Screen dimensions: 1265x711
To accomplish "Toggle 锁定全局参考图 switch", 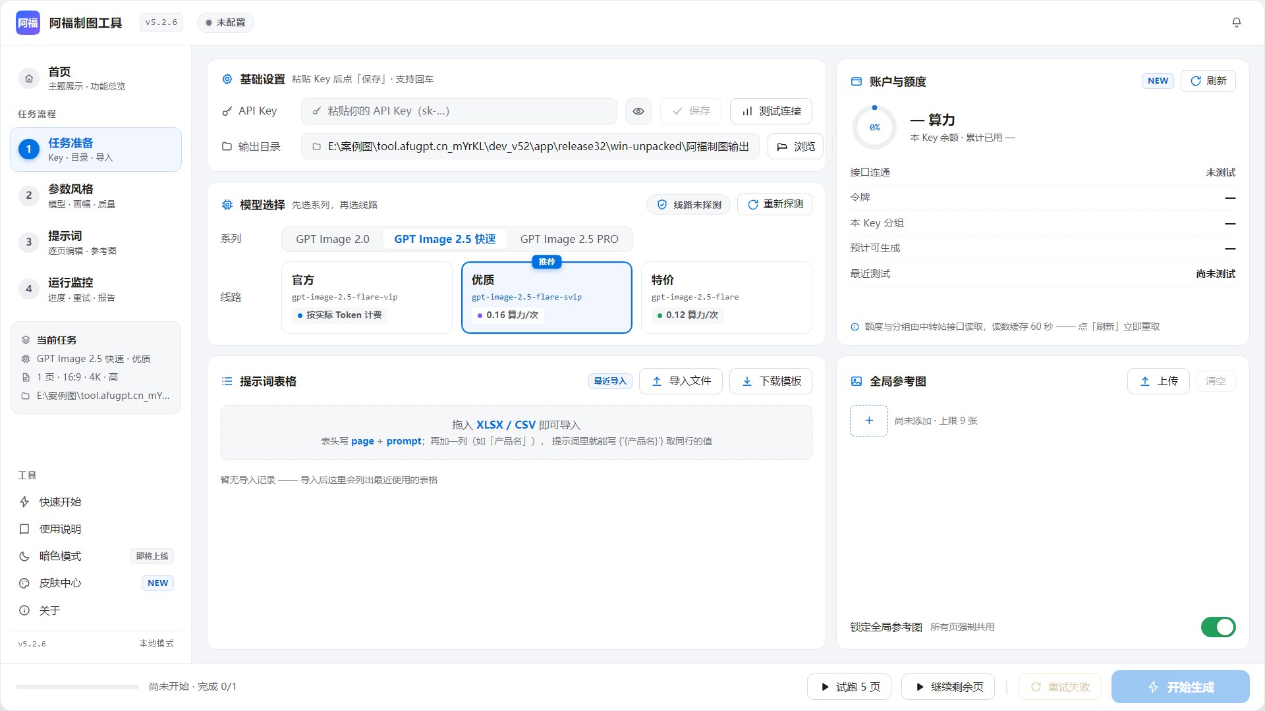I will pos(1218,627).
